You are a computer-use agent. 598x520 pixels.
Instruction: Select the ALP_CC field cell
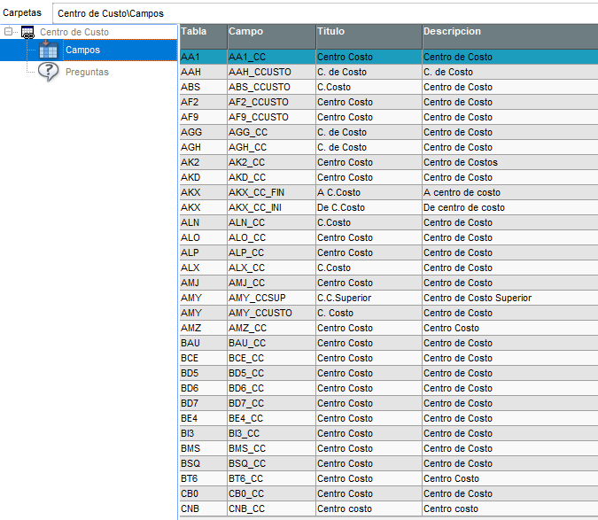point(272,252)
